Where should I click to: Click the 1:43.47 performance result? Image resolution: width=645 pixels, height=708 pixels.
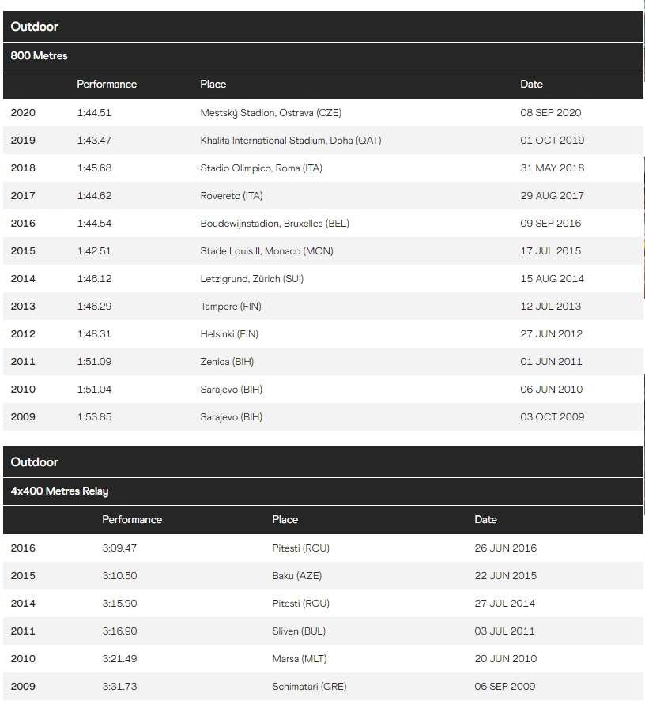pyautogui.click(x=94, y=141)
